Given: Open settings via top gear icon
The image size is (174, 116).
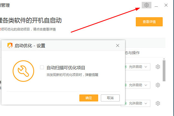Looking at the screenshot, I should [147, 5].
